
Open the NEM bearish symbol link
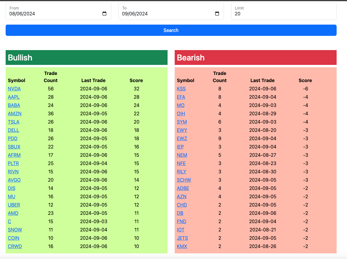(182, 155)
